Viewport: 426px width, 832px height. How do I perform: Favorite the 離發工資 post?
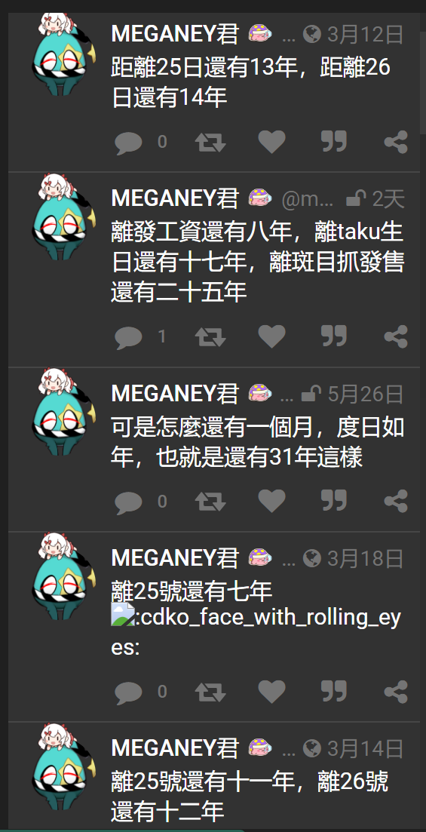click(271, 337)
